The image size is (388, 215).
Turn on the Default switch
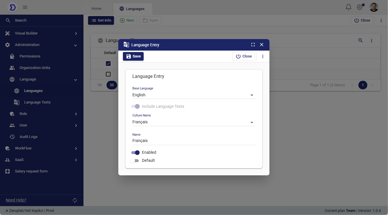pyautogui.click(x=134, y=160)
